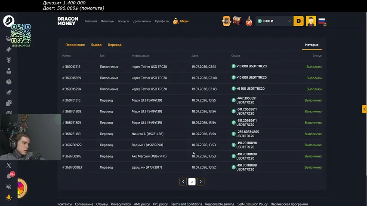The height and width of the screenshot is (206, 367).
Task: Click the Merch hoodie icon
Action: 176,21
